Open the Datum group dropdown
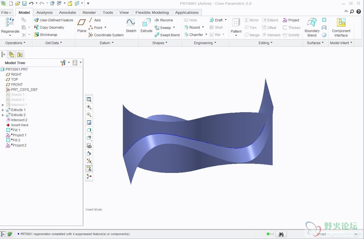 pos(107,43)
